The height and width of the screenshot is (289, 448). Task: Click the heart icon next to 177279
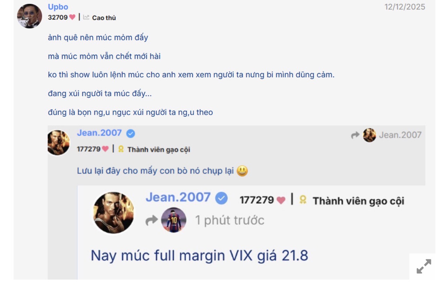pos(105,149)
